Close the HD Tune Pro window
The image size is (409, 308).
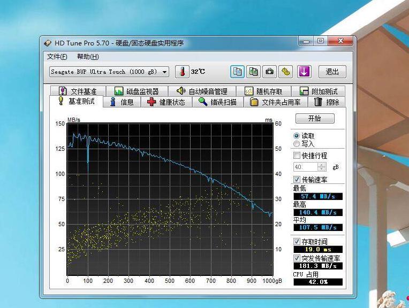point(340,41)
